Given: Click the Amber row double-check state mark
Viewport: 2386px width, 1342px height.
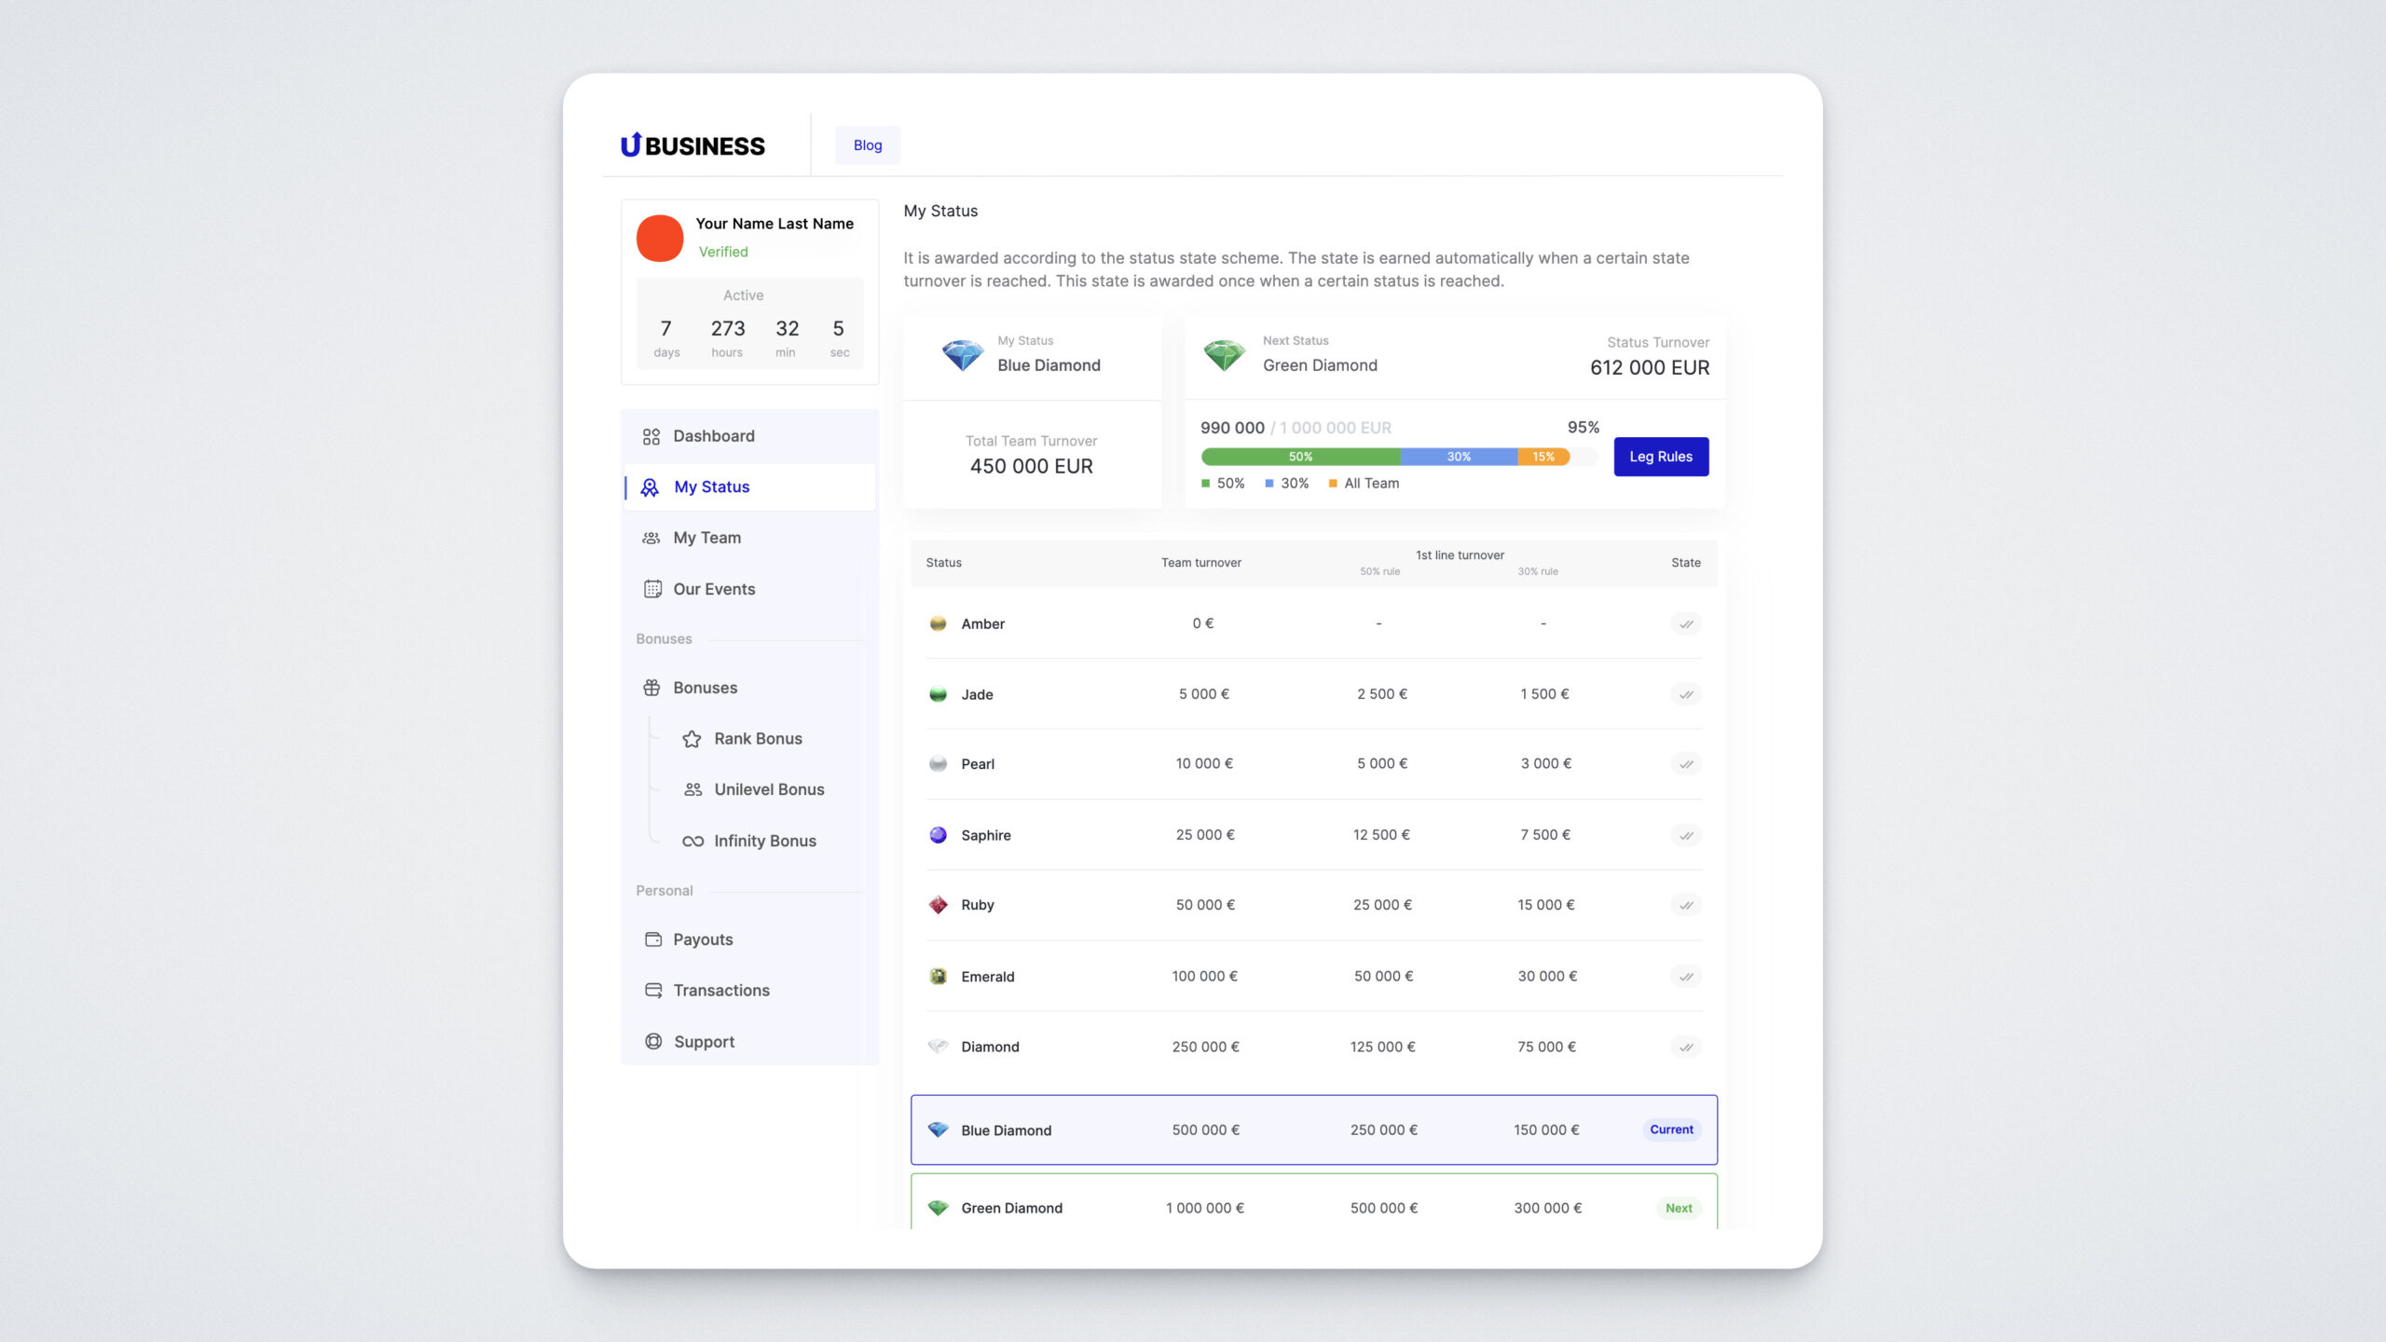Looking at the screenshot, I should pyautogui.click(x=1685, y=624).
